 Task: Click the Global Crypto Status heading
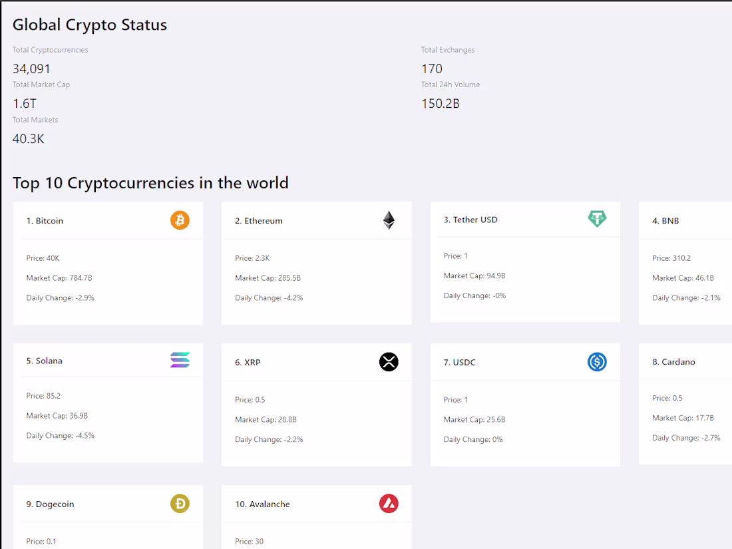click(89, 25)
